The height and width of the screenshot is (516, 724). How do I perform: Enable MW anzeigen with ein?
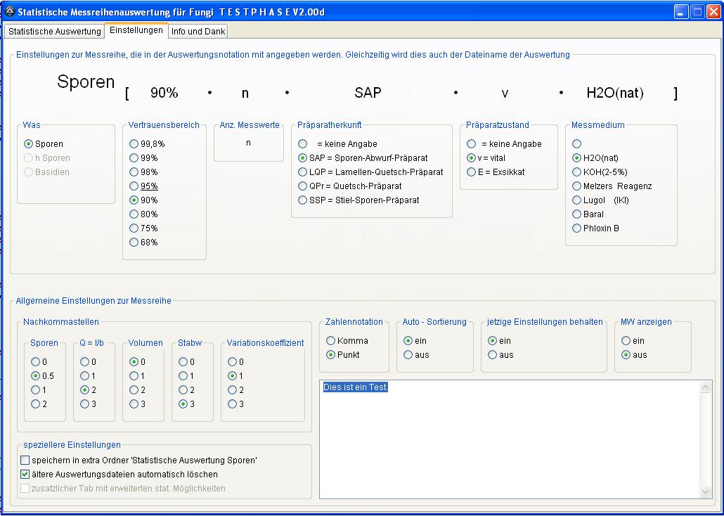[626, 341]
